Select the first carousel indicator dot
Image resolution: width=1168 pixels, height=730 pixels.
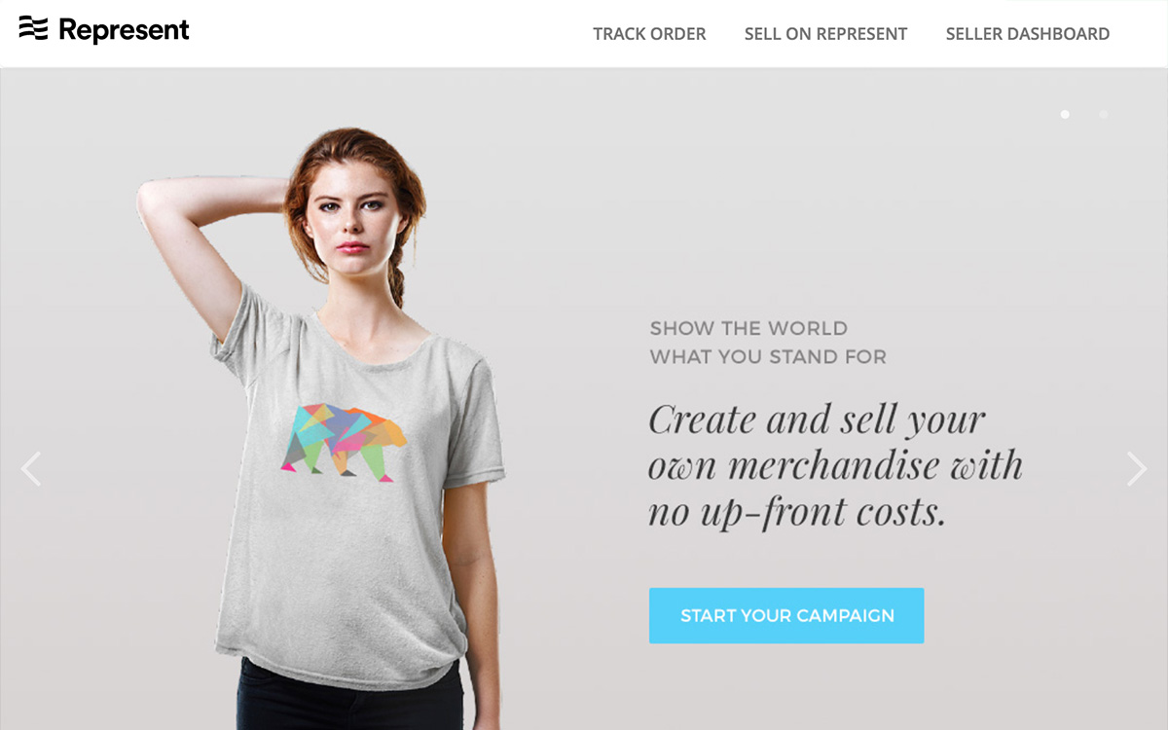click(1065, 114)
